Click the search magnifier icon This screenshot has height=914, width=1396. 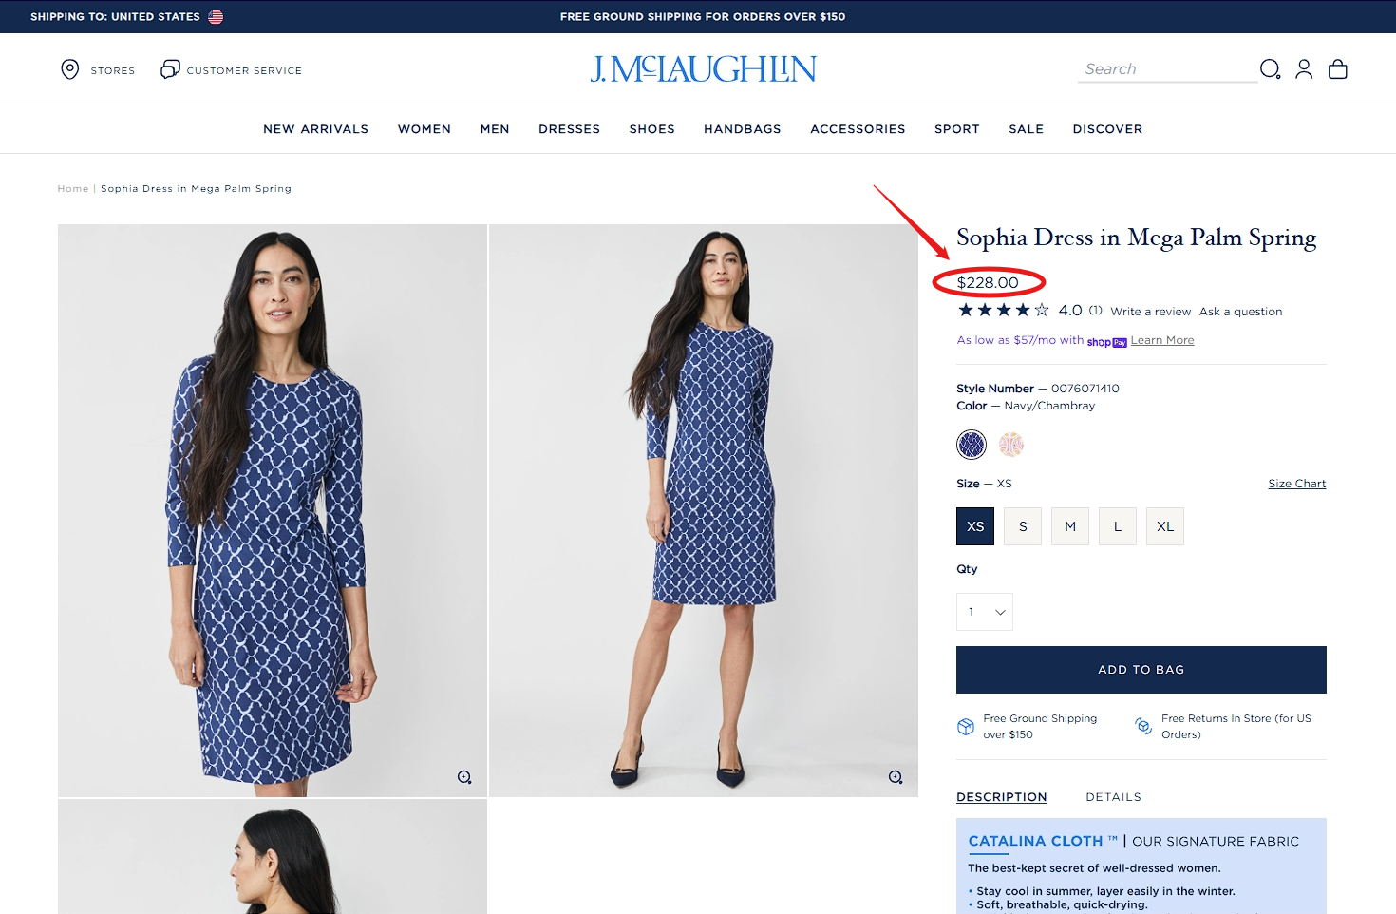point(1270,69)
